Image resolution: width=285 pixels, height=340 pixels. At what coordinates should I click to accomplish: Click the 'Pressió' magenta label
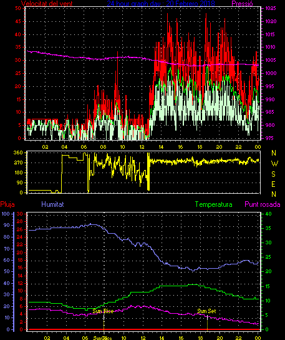[242, 4]
